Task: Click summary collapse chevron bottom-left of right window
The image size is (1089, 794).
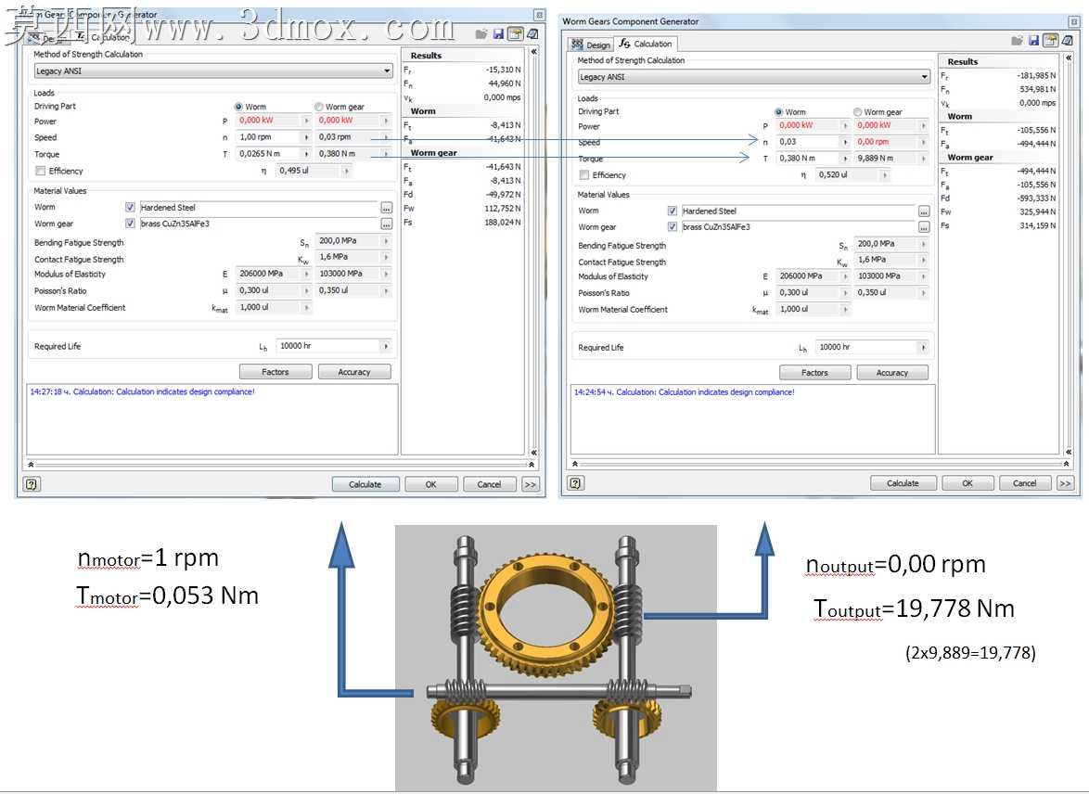Action: 574,464
